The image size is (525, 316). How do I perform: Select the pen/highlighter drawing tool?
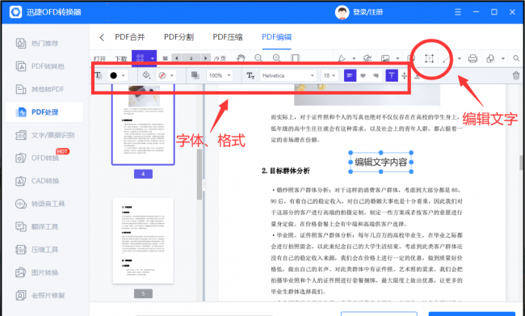coord(342,59)
